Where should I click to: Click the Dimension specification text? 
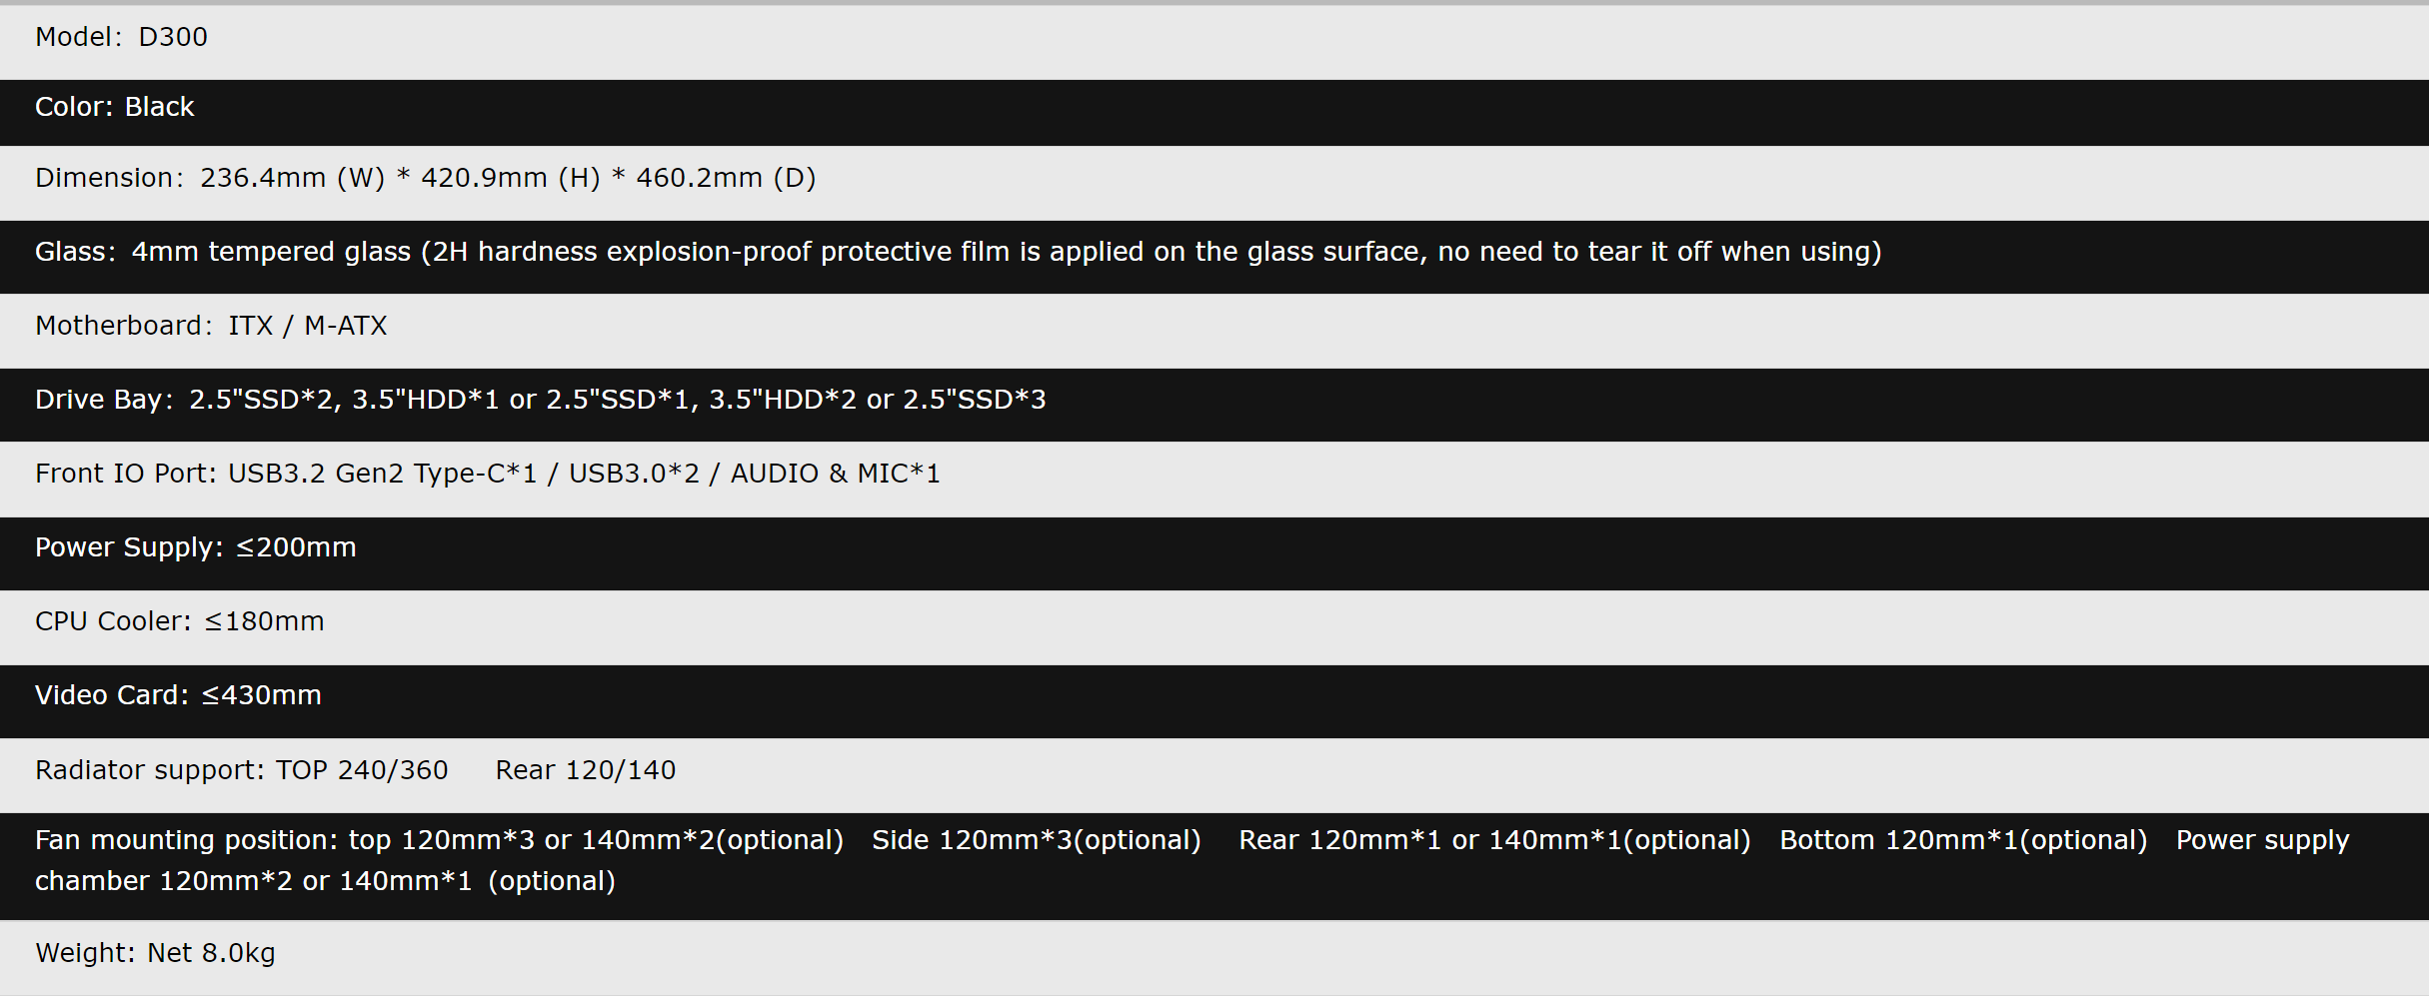(x=425, y=179)
